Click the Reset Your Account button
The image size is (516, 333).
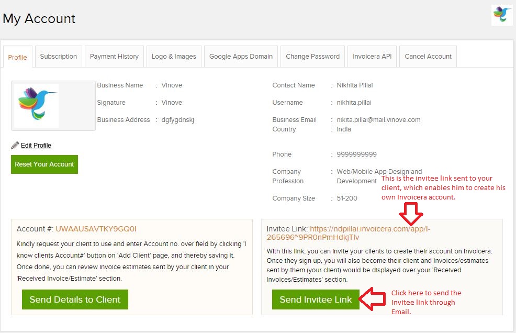(x=44, y=164)
